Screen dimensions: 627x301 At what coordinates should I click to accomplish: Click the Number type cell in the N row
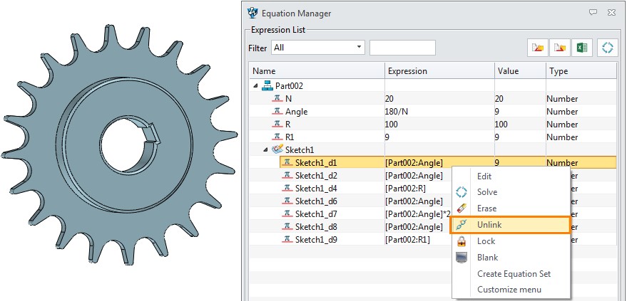point(581,98)
